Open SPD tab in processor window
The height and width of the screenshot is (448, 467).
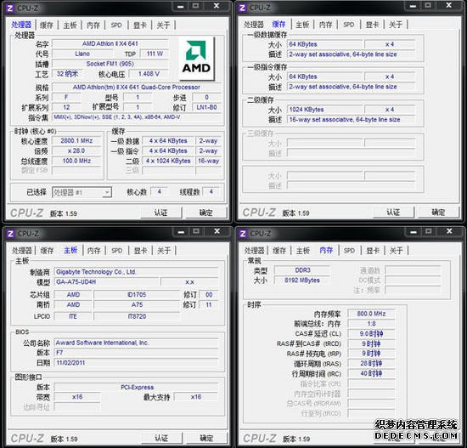(116, 25)
